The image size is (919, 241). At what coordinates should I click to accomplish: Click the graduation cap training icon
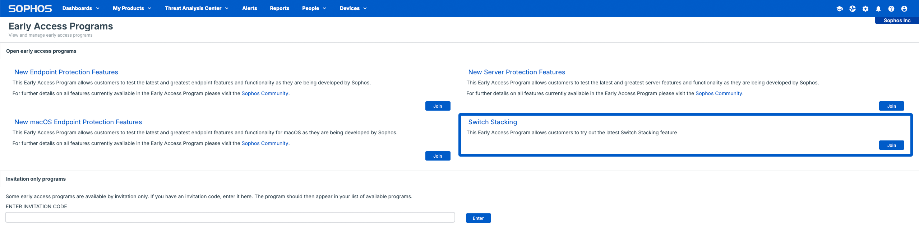click(x=840, y=9)
